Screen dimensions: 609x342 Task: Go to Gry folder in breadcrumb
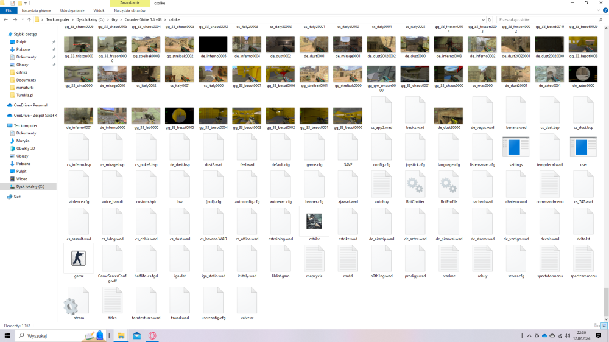pyautogui.click(x=114, y=19)
